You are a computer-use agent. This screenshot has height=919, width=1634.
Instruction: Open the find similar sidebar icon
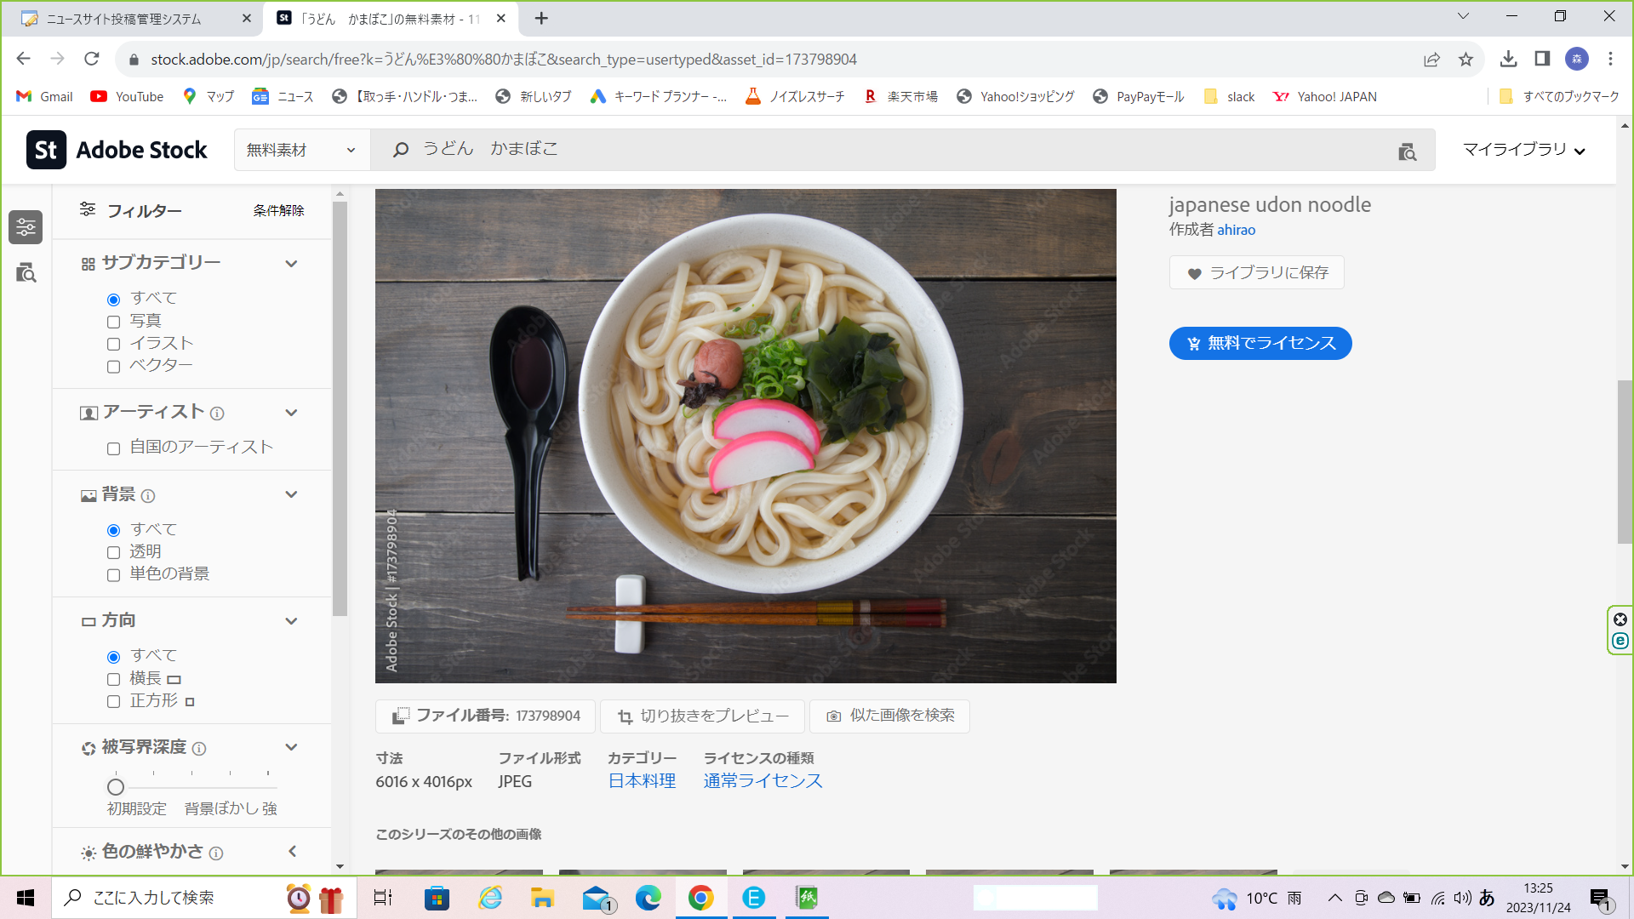[26, 272]
